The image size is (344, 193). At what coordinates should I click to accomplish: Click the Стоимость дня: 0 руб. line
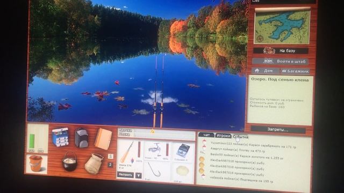267,103
